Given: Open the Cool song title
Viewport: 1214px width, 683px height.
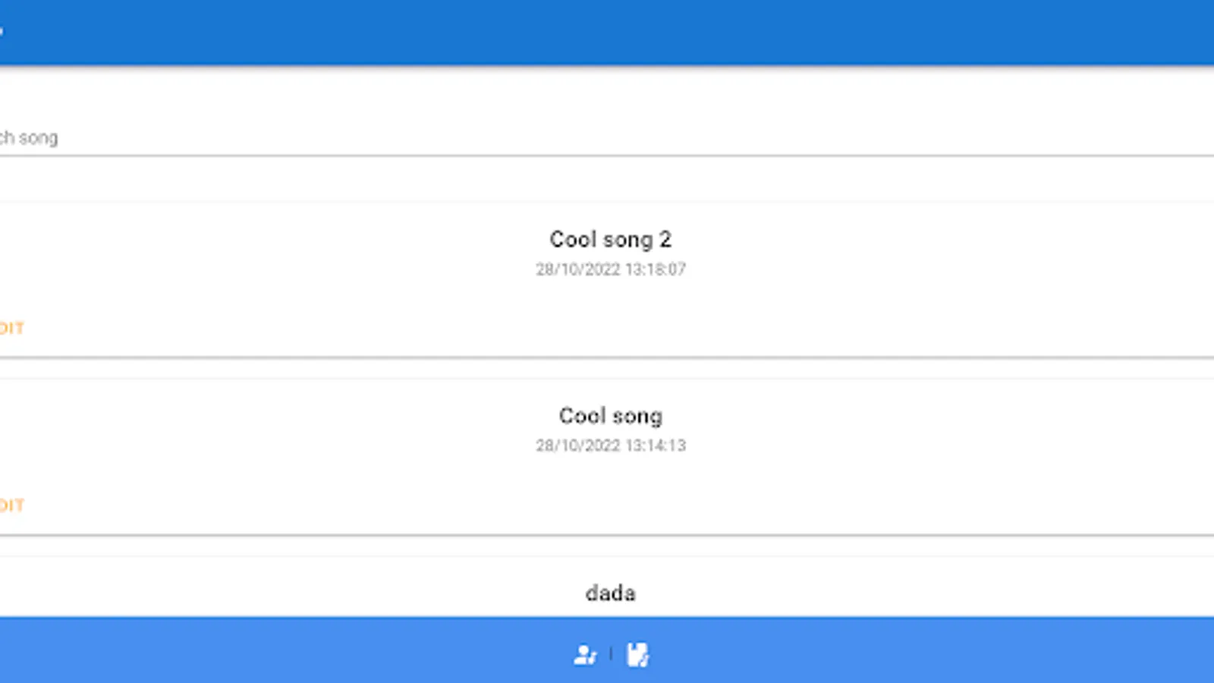Looking at the screenshot, I should [x=610, y=416].
